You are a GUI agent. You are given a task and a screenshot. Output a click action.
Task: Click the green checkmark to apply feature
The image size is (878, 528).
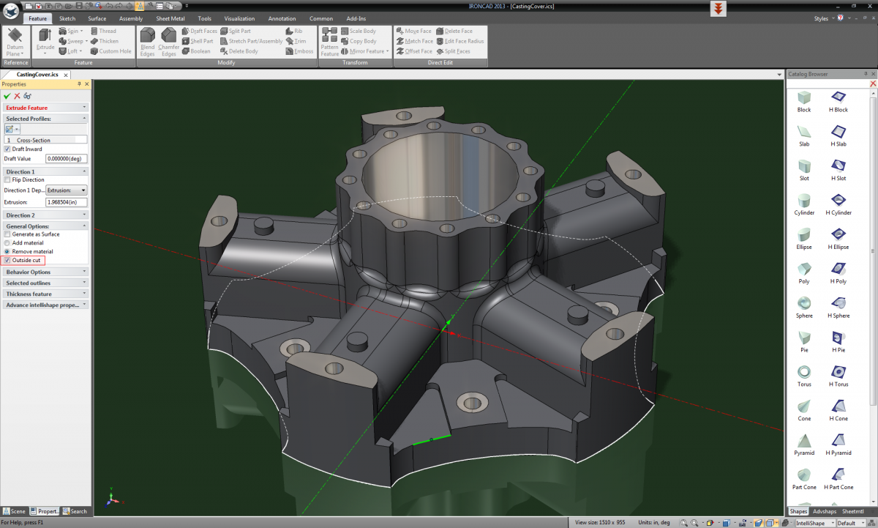coord(7,96)
